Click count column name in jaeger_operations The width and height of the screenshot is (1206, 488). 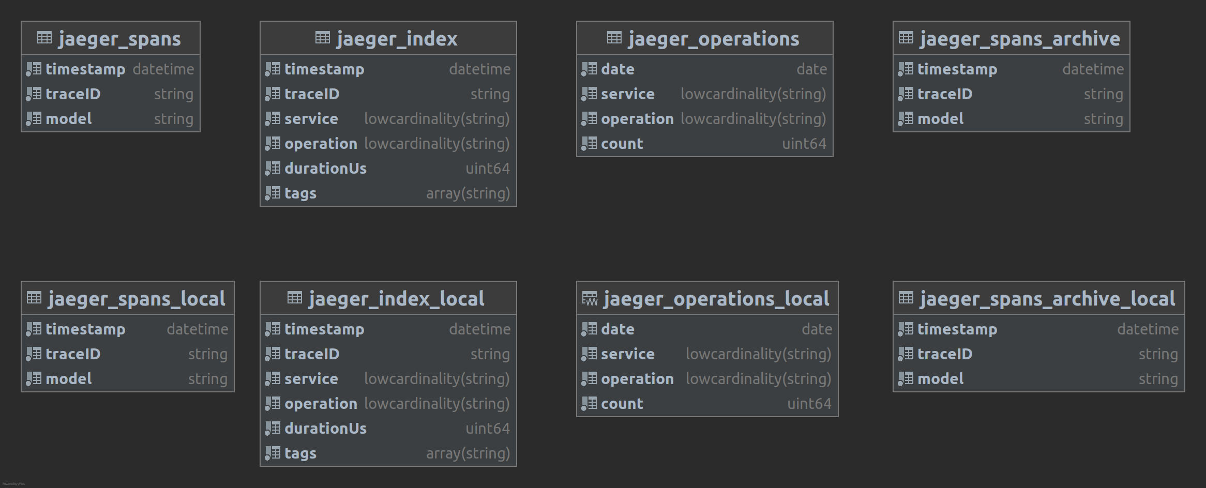click(x=622, y=144)
